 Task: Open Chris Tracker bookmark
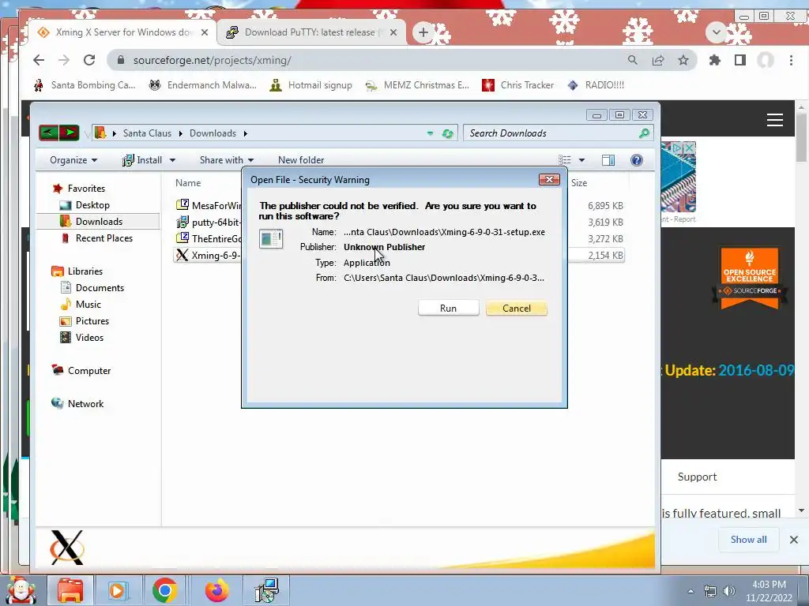click(x=518, y=85)
